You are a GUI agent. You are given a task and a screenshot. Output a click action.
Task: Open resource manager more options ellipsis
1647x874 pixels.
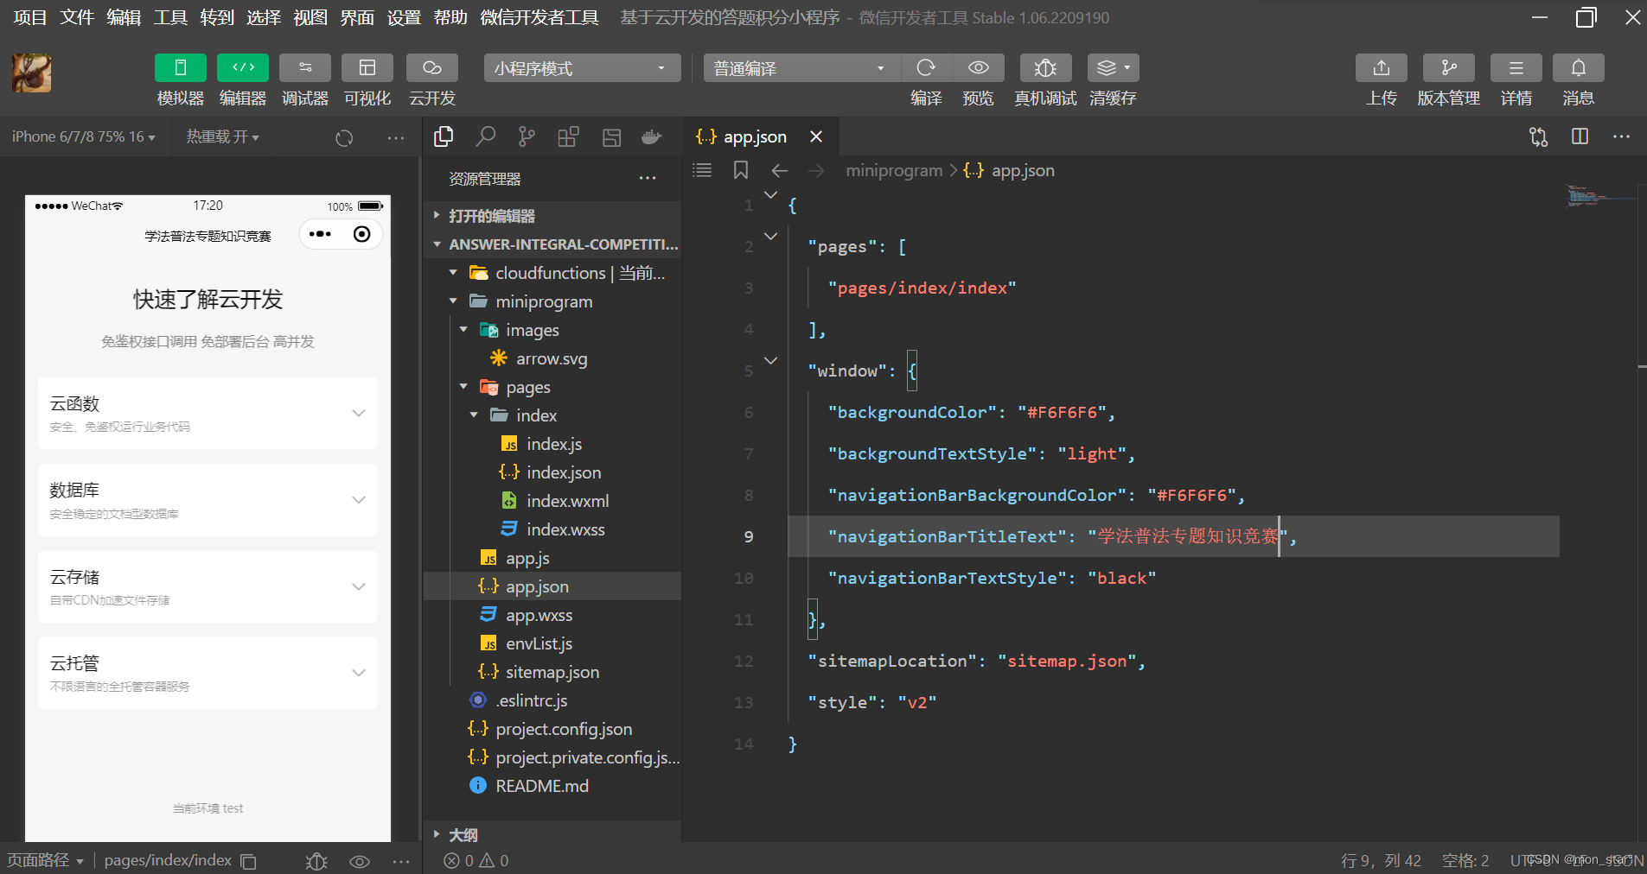click(x=648, y=178)
